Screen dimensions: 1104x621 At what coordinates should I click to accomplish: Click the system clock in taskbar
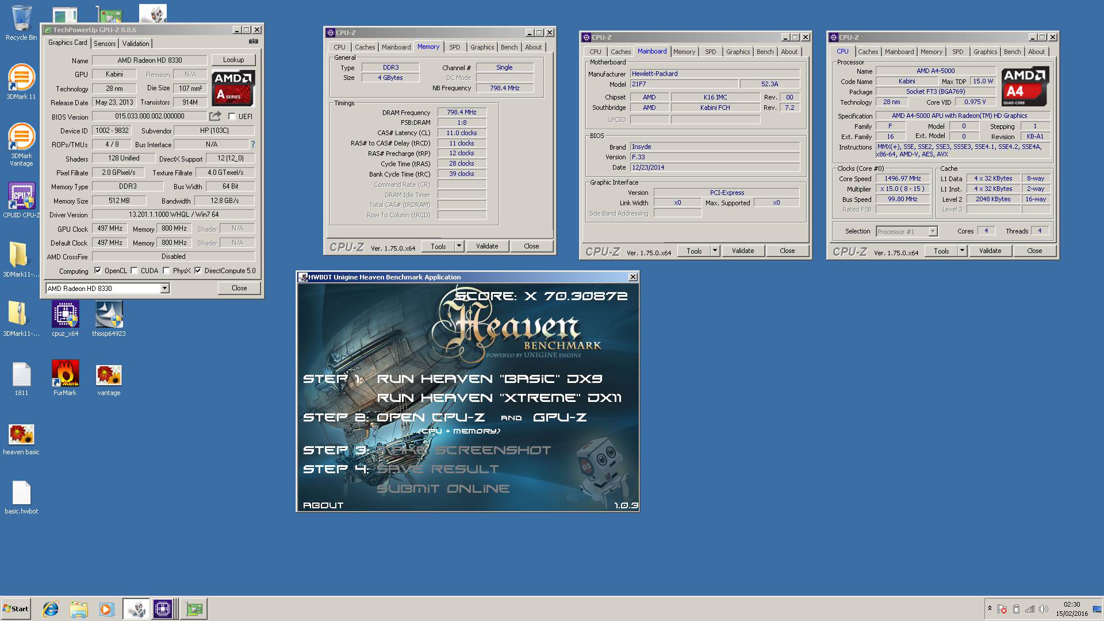[x=1072, y=609]
